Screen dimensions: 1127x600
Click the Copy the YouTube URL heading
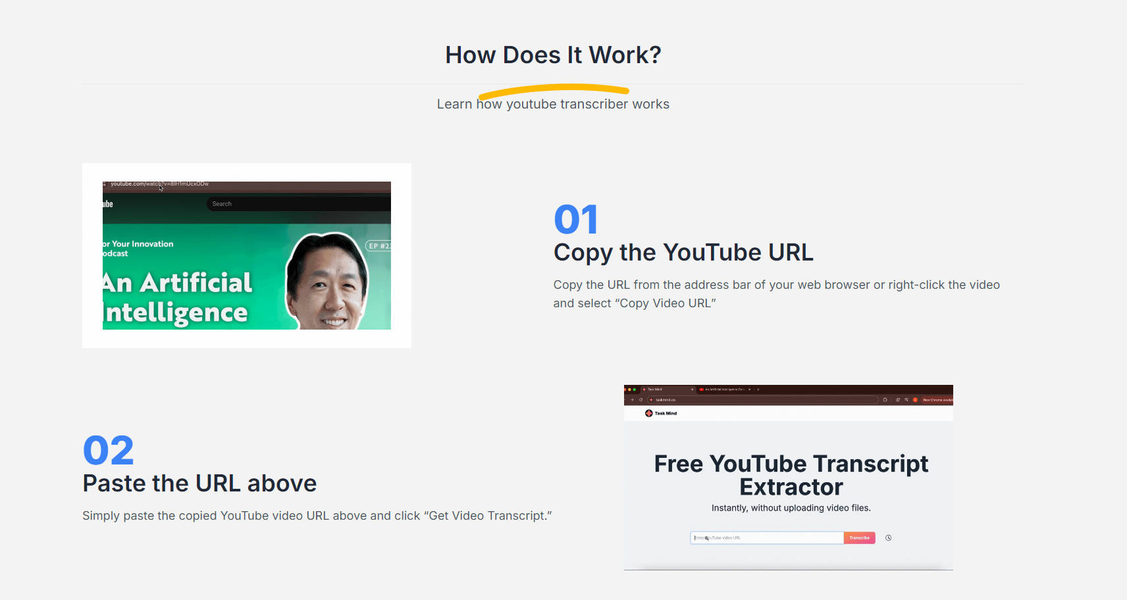683,253
